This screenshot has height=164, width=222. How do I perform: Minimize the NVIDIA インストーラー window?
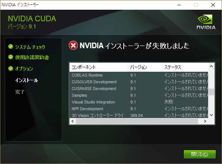pos(179,5)
